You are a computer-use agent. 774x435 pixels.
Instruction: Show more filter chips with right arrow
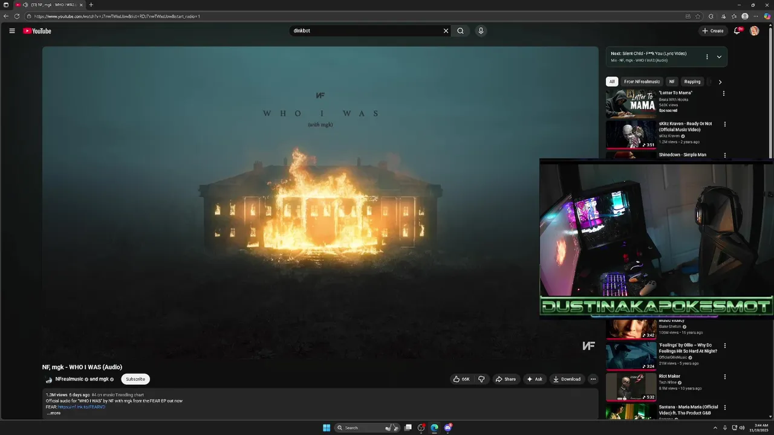click(720, 82)
